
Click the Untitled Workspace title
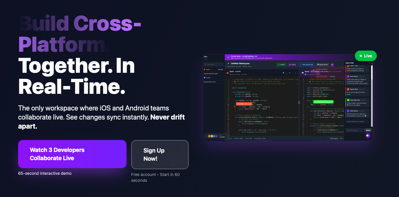(240, 63)
